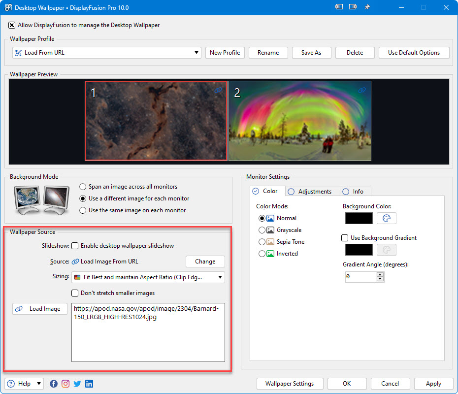Open the Twitter bird icon link
The width and height of the screenshot is (458, 394).
point(77,384)
